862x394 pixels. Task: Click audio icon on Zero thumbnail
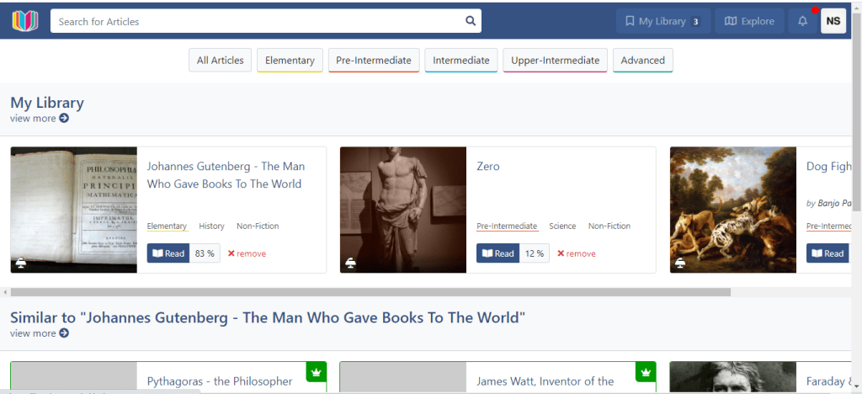pyautogui.click(x=350, y=263)
